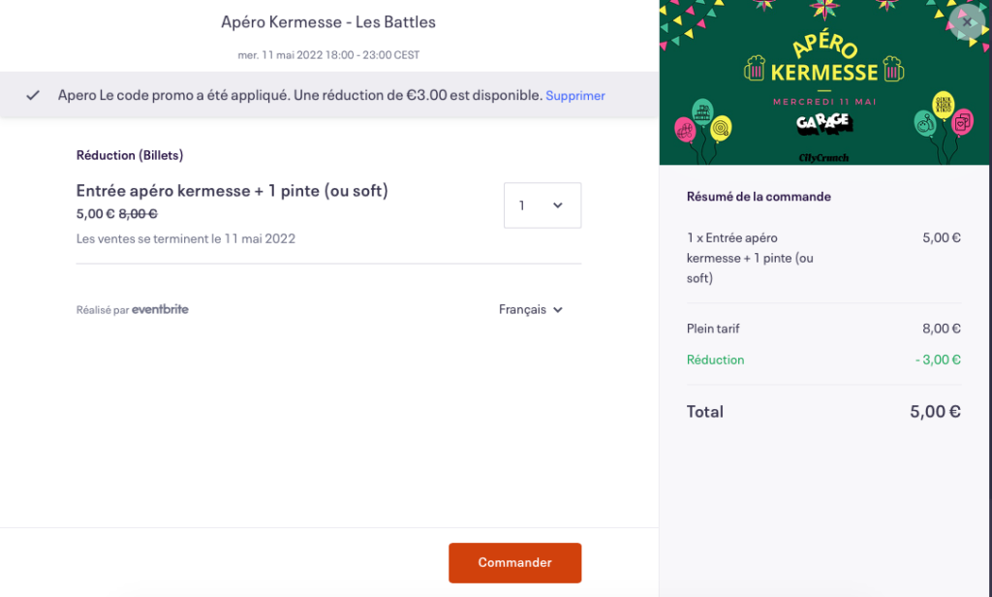Viewport: 992px width, 597px height.
Task: Click the left beer mug icon
Action: coord(755,69)
